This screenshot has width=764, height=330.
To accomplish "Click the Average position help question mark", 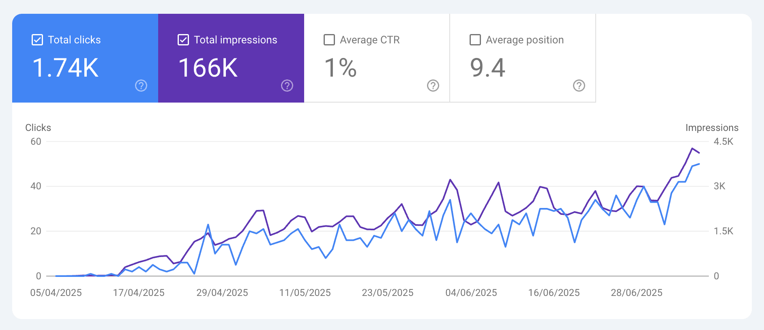I will click(x=579, y=86).
